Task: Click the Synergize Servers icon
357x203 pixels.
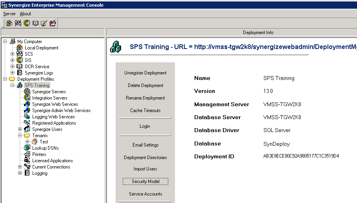Action: 27,91
